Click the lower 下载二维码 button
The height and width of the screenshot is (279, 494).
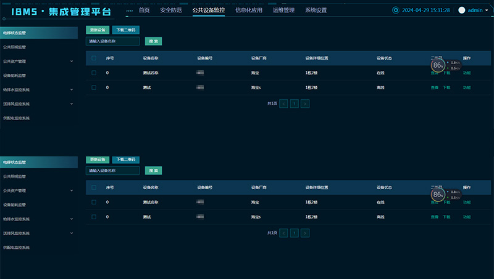(125, 159)
